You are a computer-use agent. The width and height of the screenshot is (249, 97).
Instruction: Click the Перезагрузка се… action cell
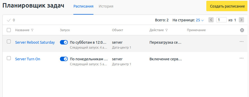click(165, 42)
